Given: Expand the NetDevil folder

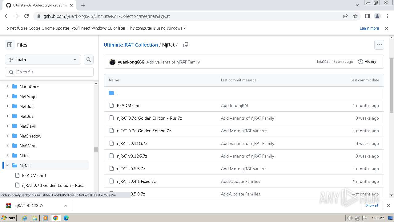Looking at the screenshot, I should (x=7, y=126).
